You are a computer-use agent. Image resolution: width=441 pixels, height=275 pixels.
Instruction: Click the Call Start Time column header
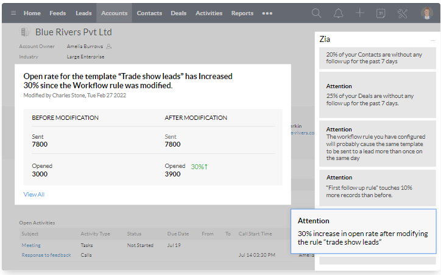coord(255,234)
